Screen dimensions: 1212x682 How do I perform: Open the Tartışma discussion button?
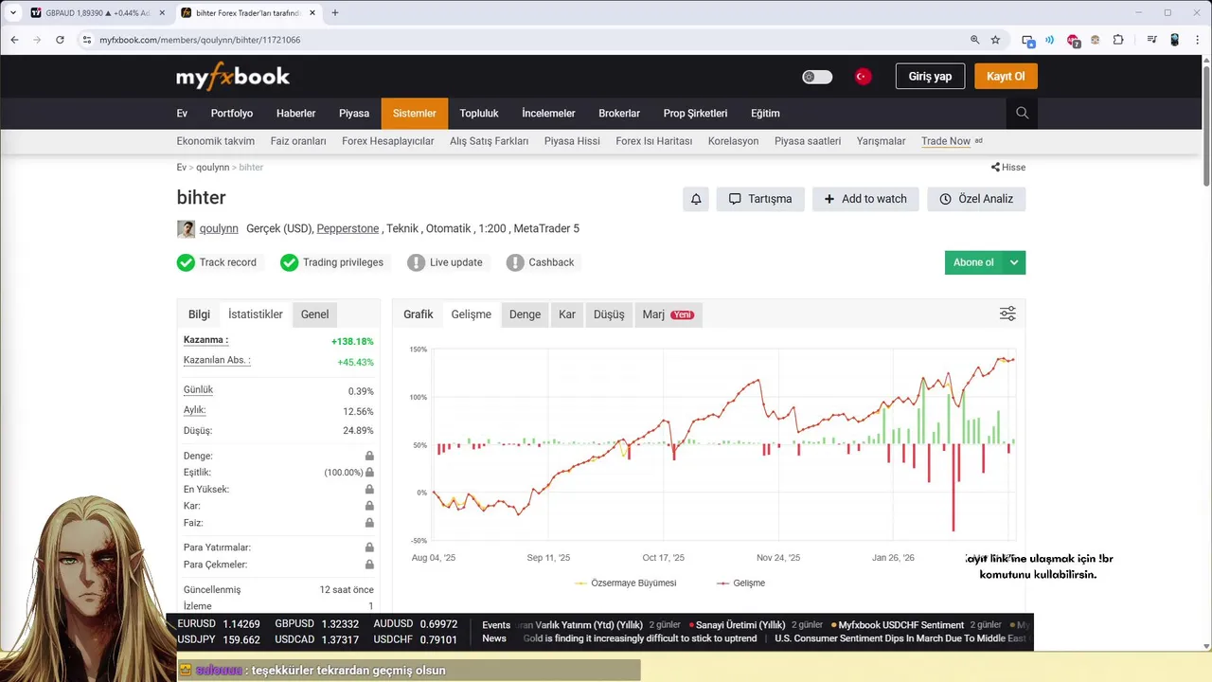coord(760,199)
